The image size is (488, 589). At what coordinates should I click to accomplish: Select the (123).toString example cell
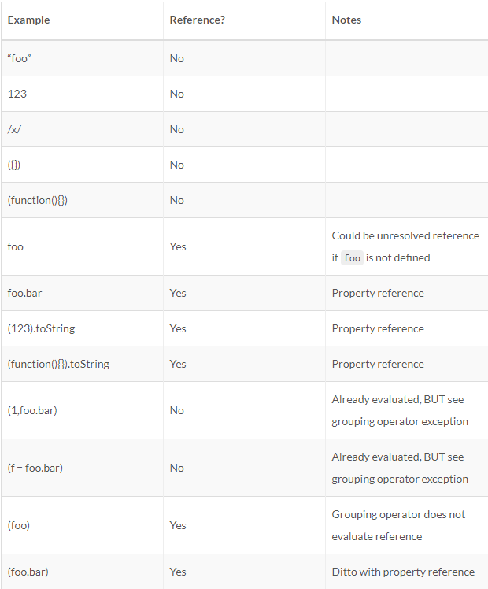(x=41, y=328)
